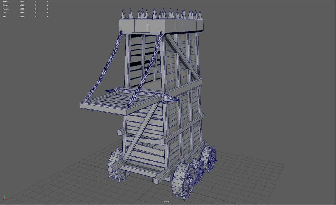Click the "persp" camera name label
The width and height of the screenshot is (336, 205).
pos(166,202)
